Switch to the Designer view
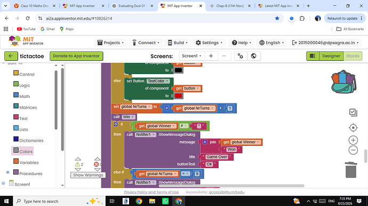The image size is (368, 206). coord(331,56)
